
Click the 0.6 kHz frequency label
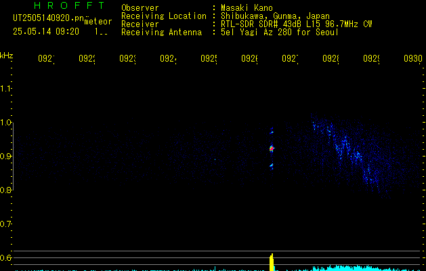5,257
